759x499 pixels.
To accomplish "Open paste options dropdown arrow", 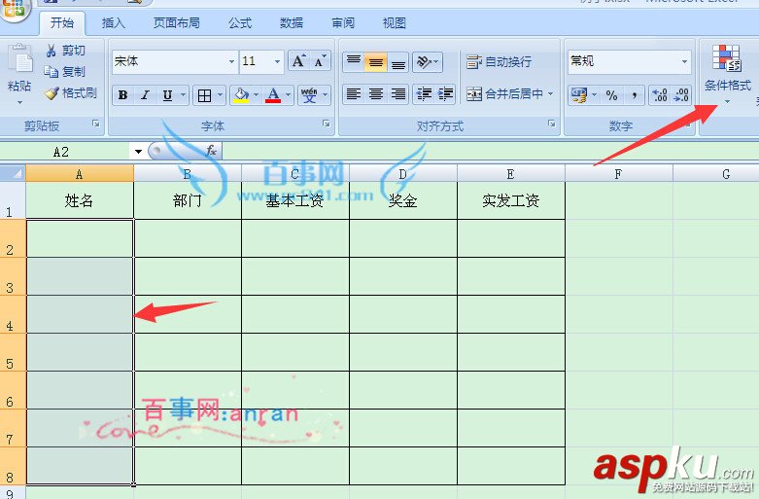I will pos(19,103).
